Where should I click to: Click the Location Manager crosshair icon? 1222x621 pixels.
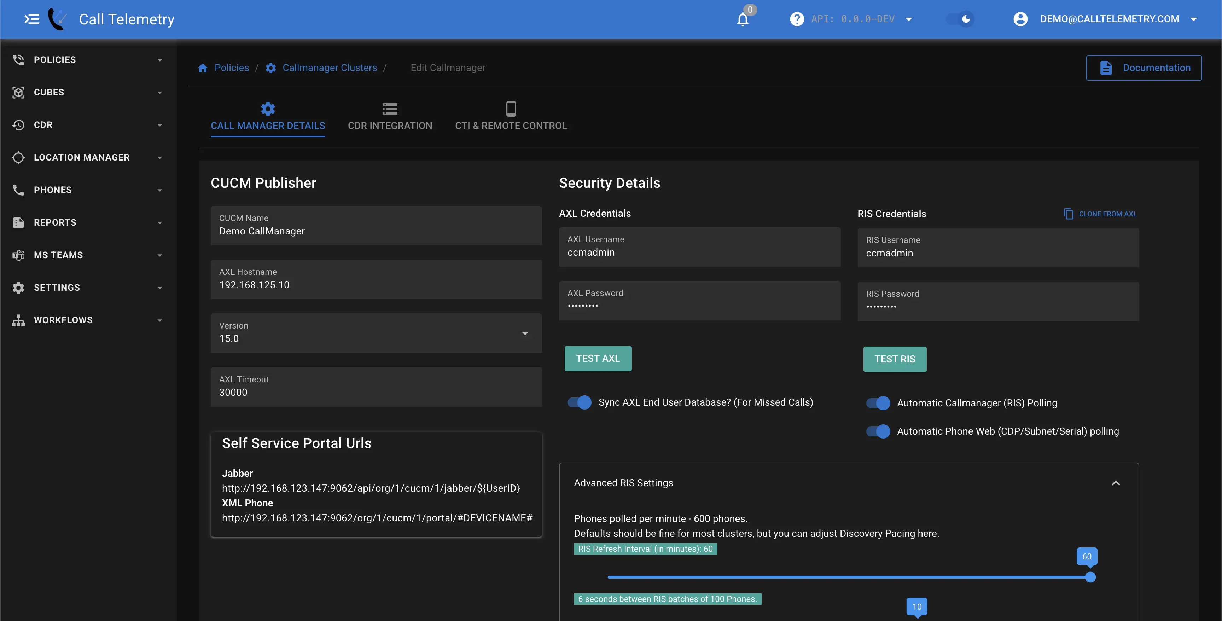[18, 157]
